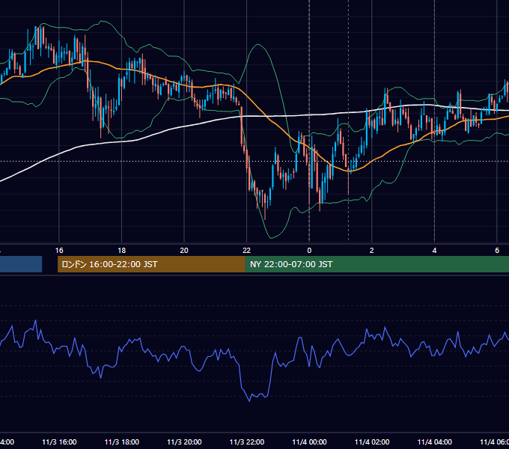Click the 20 hour label on price chart
Image resolution: width=509 pixels, height=449 pixels.
(x=184, y=250)
